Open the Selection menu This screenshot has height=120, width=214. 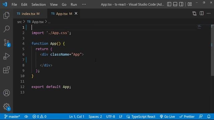coord(39,4)
